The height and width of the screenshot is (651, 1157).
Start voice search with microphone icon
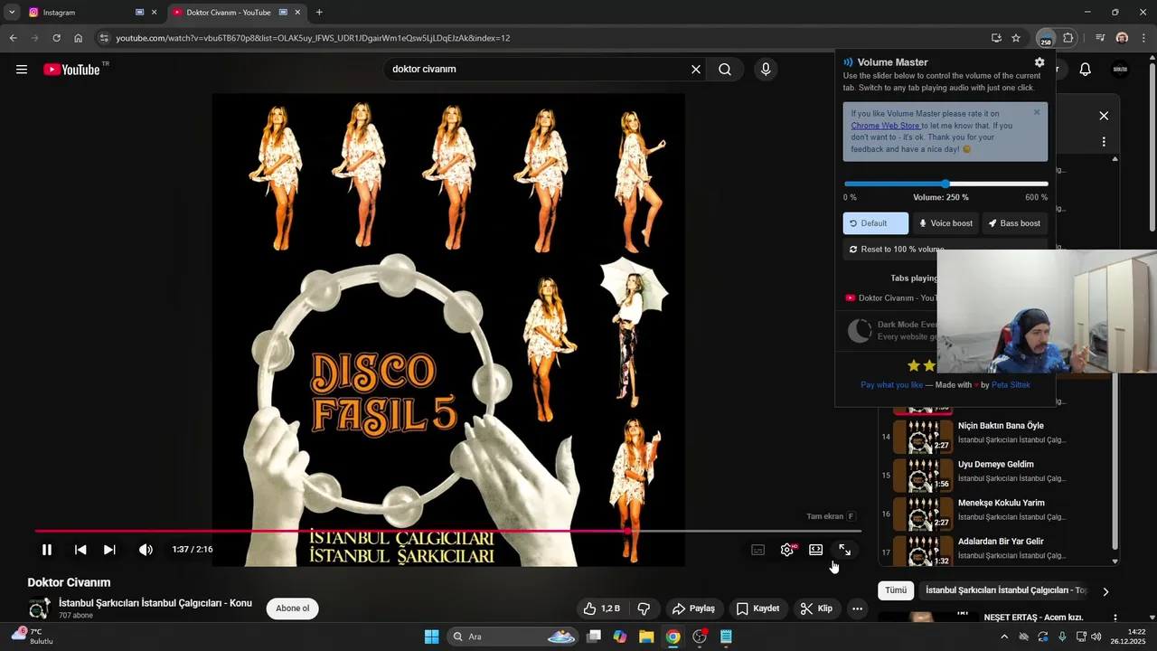[767, 69]
